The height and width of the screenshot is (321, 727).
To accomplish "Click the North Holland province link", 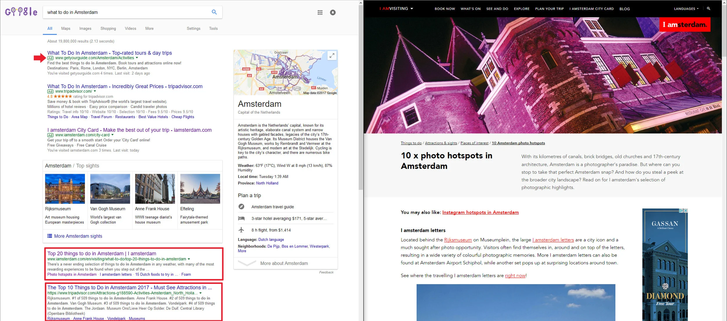I will (x=267, y=183).
